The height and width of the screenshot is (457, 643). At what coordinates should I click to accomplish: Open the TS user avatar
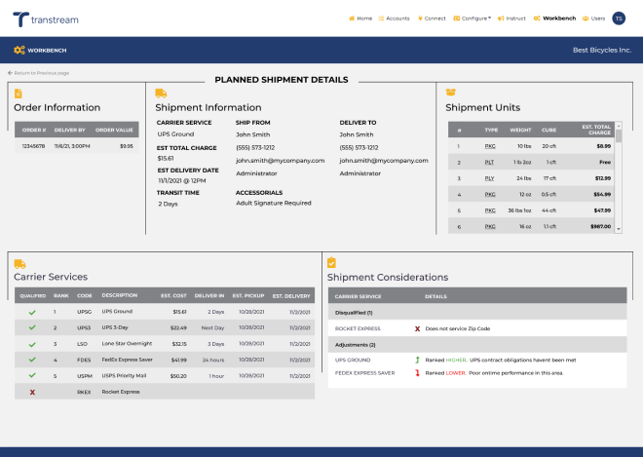619,18
